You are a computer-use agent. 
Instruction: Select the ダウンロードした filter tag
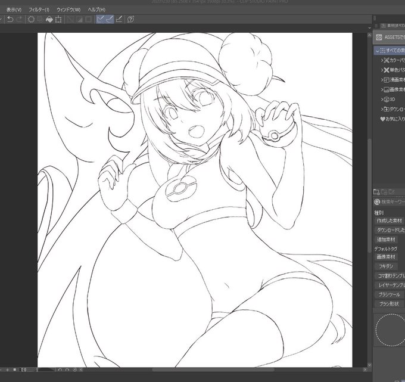coord(390,230)
